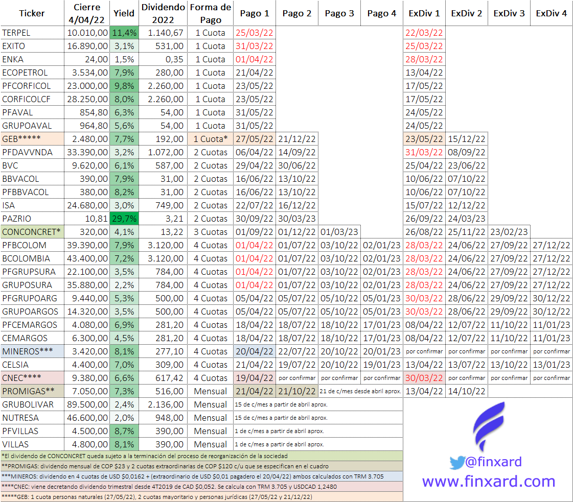Click MINEROS's 20/04/22 Pago 1 date
Viewport: 573px width, 502px height.
coord(255,351)
